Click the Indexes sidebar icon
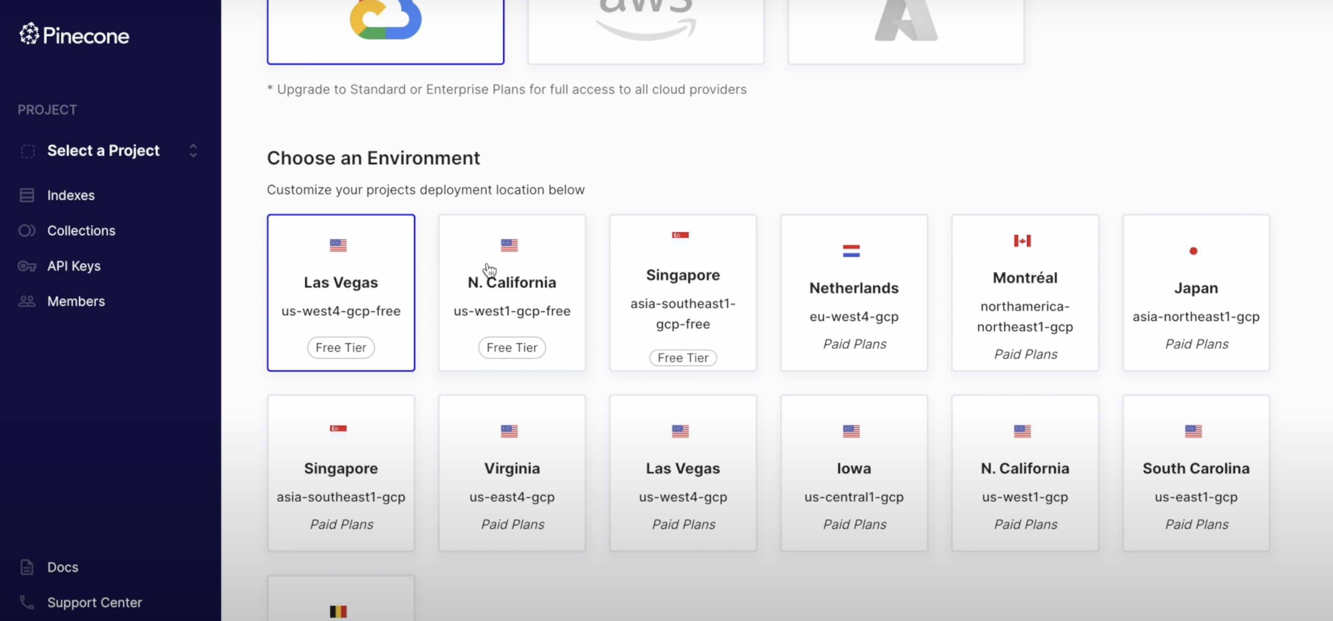 pyautogui.click(x=26, y=195)
